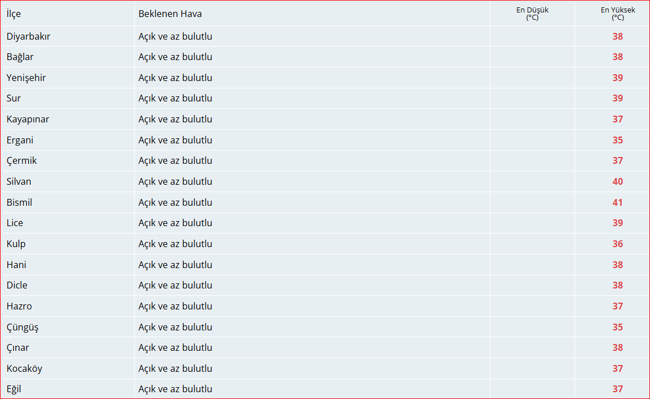Click the Kulp high temperature 36
Viewport: 650px width, 399px height.
[618, 244]
